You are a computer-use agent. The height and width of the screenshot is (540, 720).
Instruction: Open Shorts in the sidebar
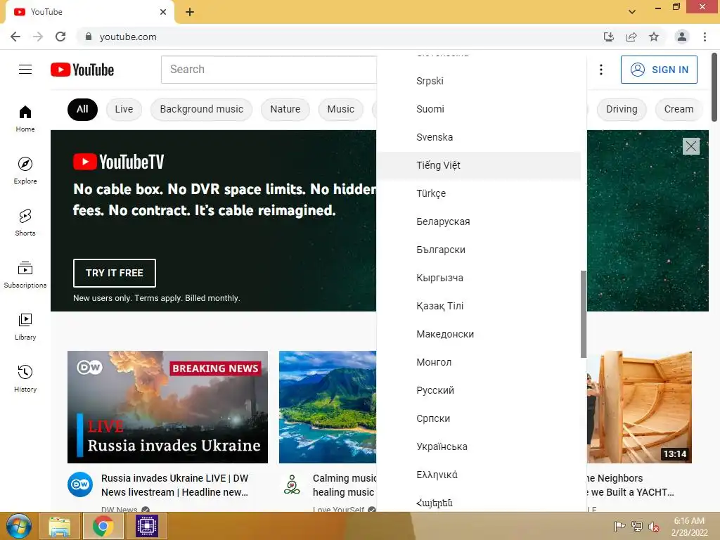click(x=25, y=223)
